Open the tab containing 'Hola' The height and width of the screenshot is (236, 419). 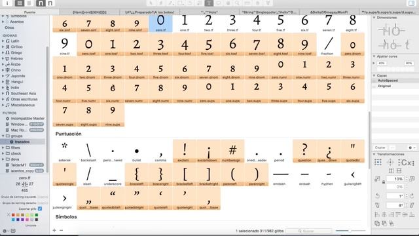point(209,12)
